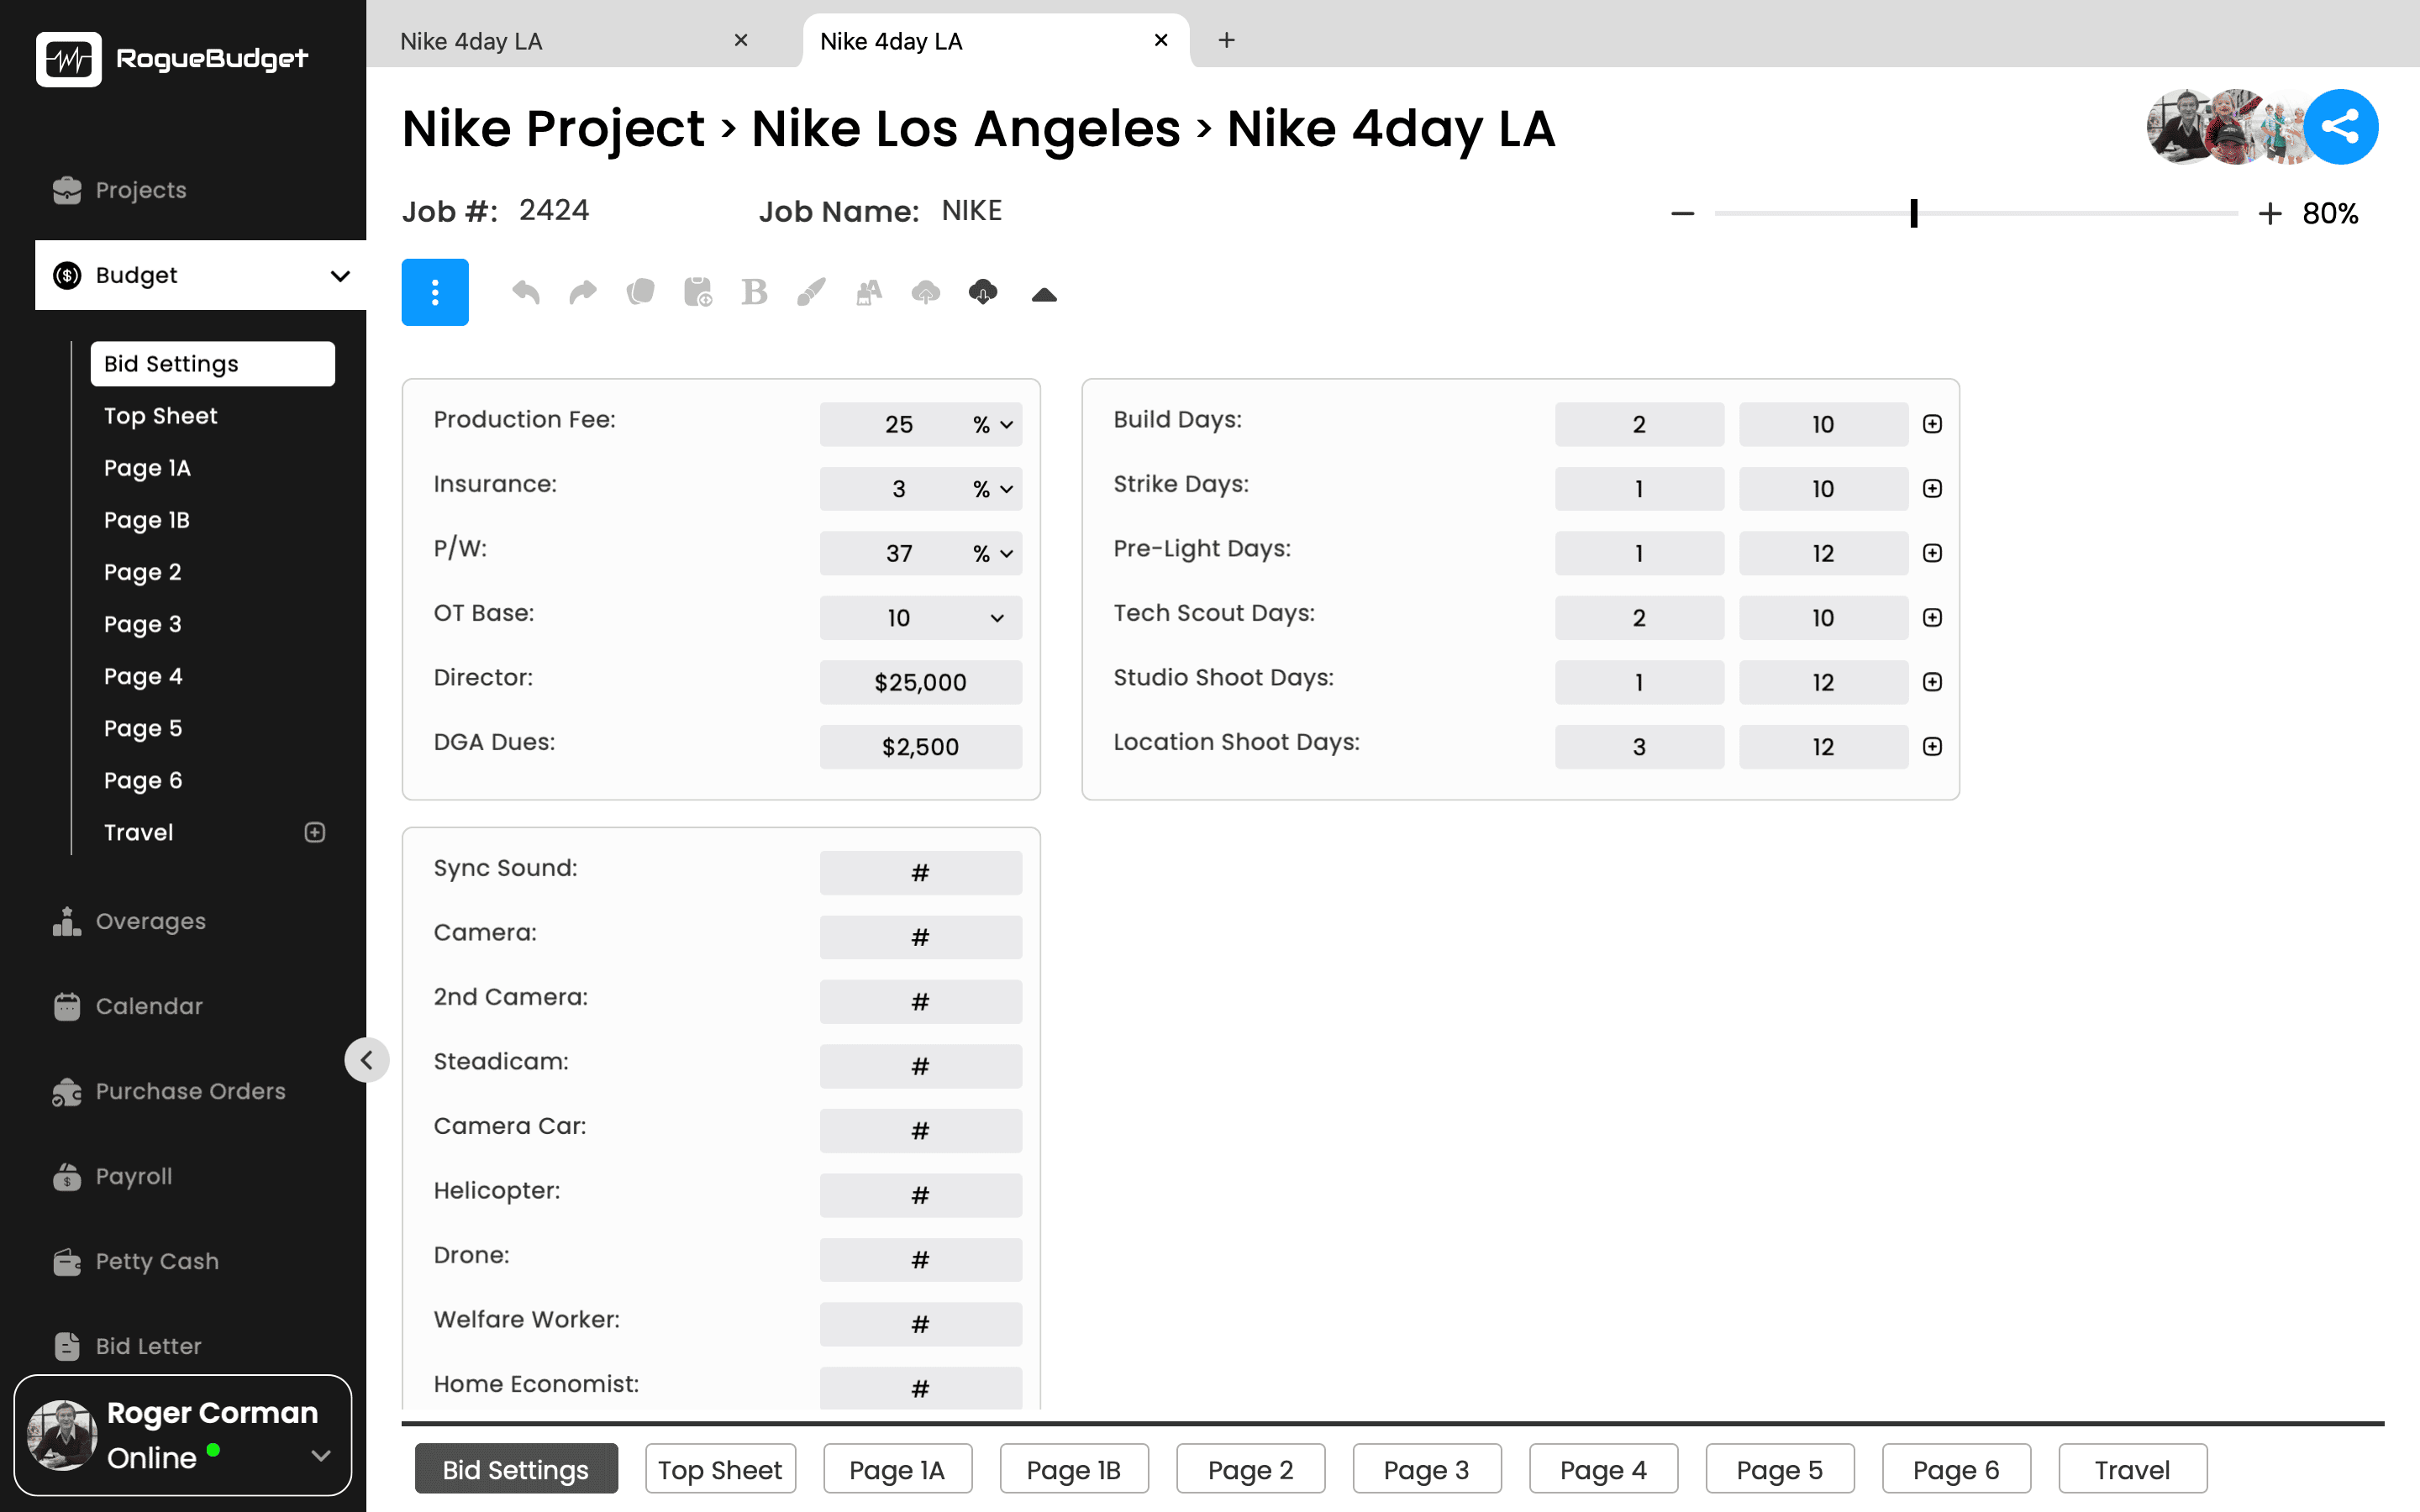Open Petty Cash in the sidebar

click(136, 1261)
